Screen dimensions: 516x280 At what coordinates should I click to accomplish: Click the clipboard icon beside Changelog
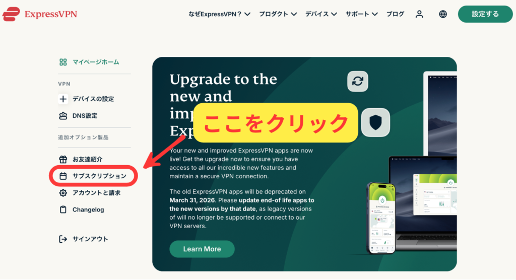(x=63, y=209)
